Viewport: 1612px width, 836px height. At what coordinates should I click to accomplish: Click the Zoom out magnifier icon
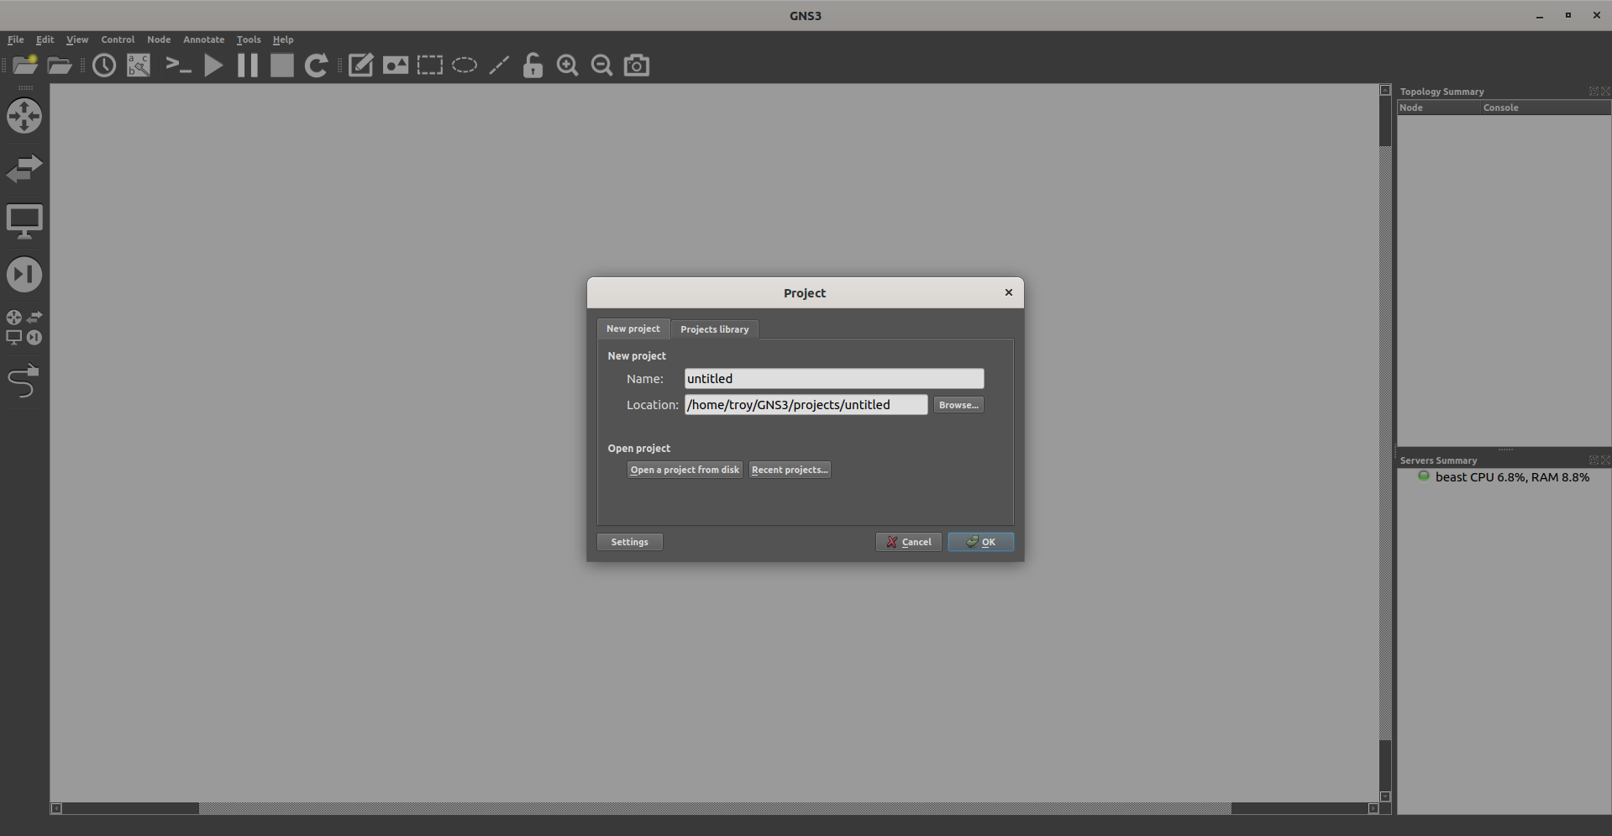click(602, 66)
